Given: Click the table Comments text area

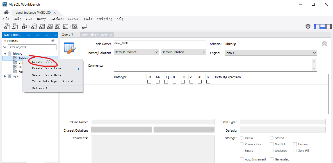Looking at the screenshot, I should 213,65.
